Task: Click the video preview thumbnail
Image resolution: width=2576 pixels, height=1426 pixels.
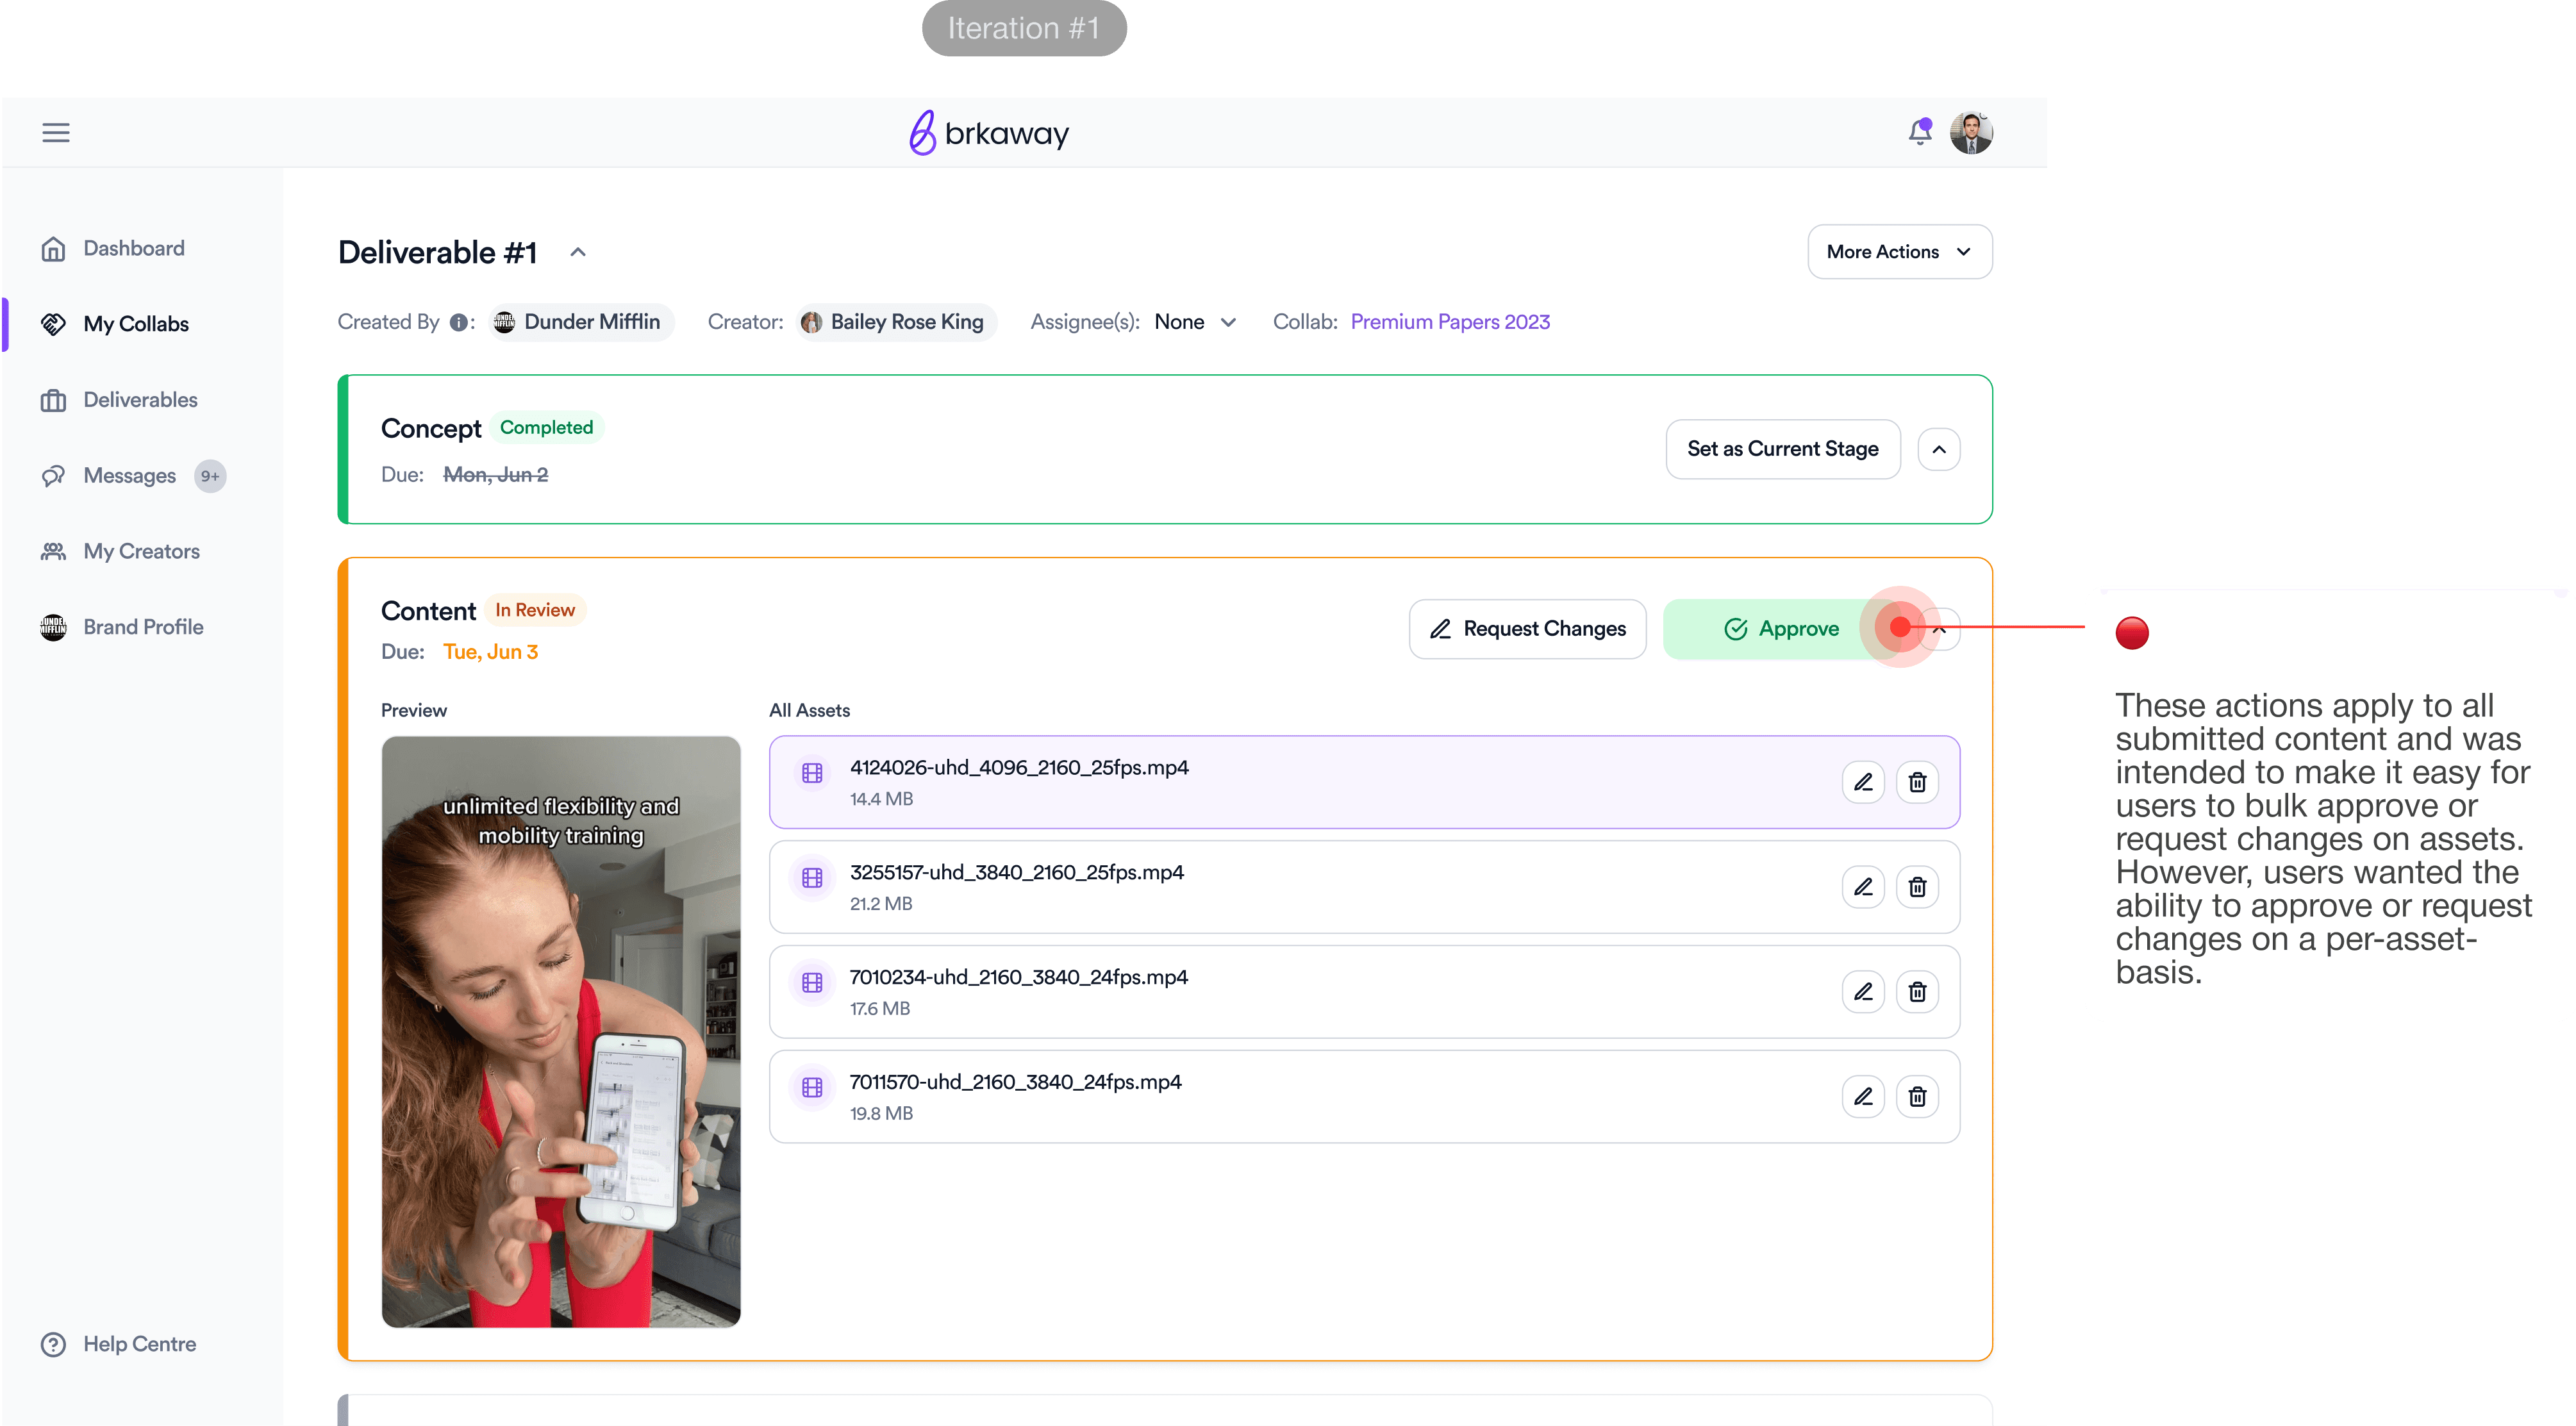Action: 561,1032
